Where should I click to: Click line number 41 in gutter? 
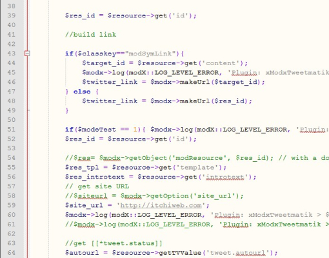[x=12, y=35]
